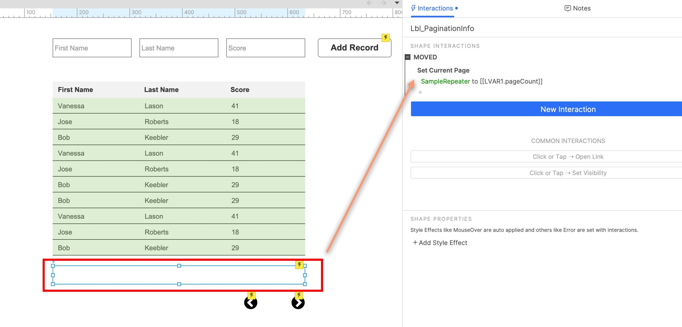Viewport: 682px width, 327px height.
Task: Click lightning badge on selected label widget
Action: pos(299,265)
